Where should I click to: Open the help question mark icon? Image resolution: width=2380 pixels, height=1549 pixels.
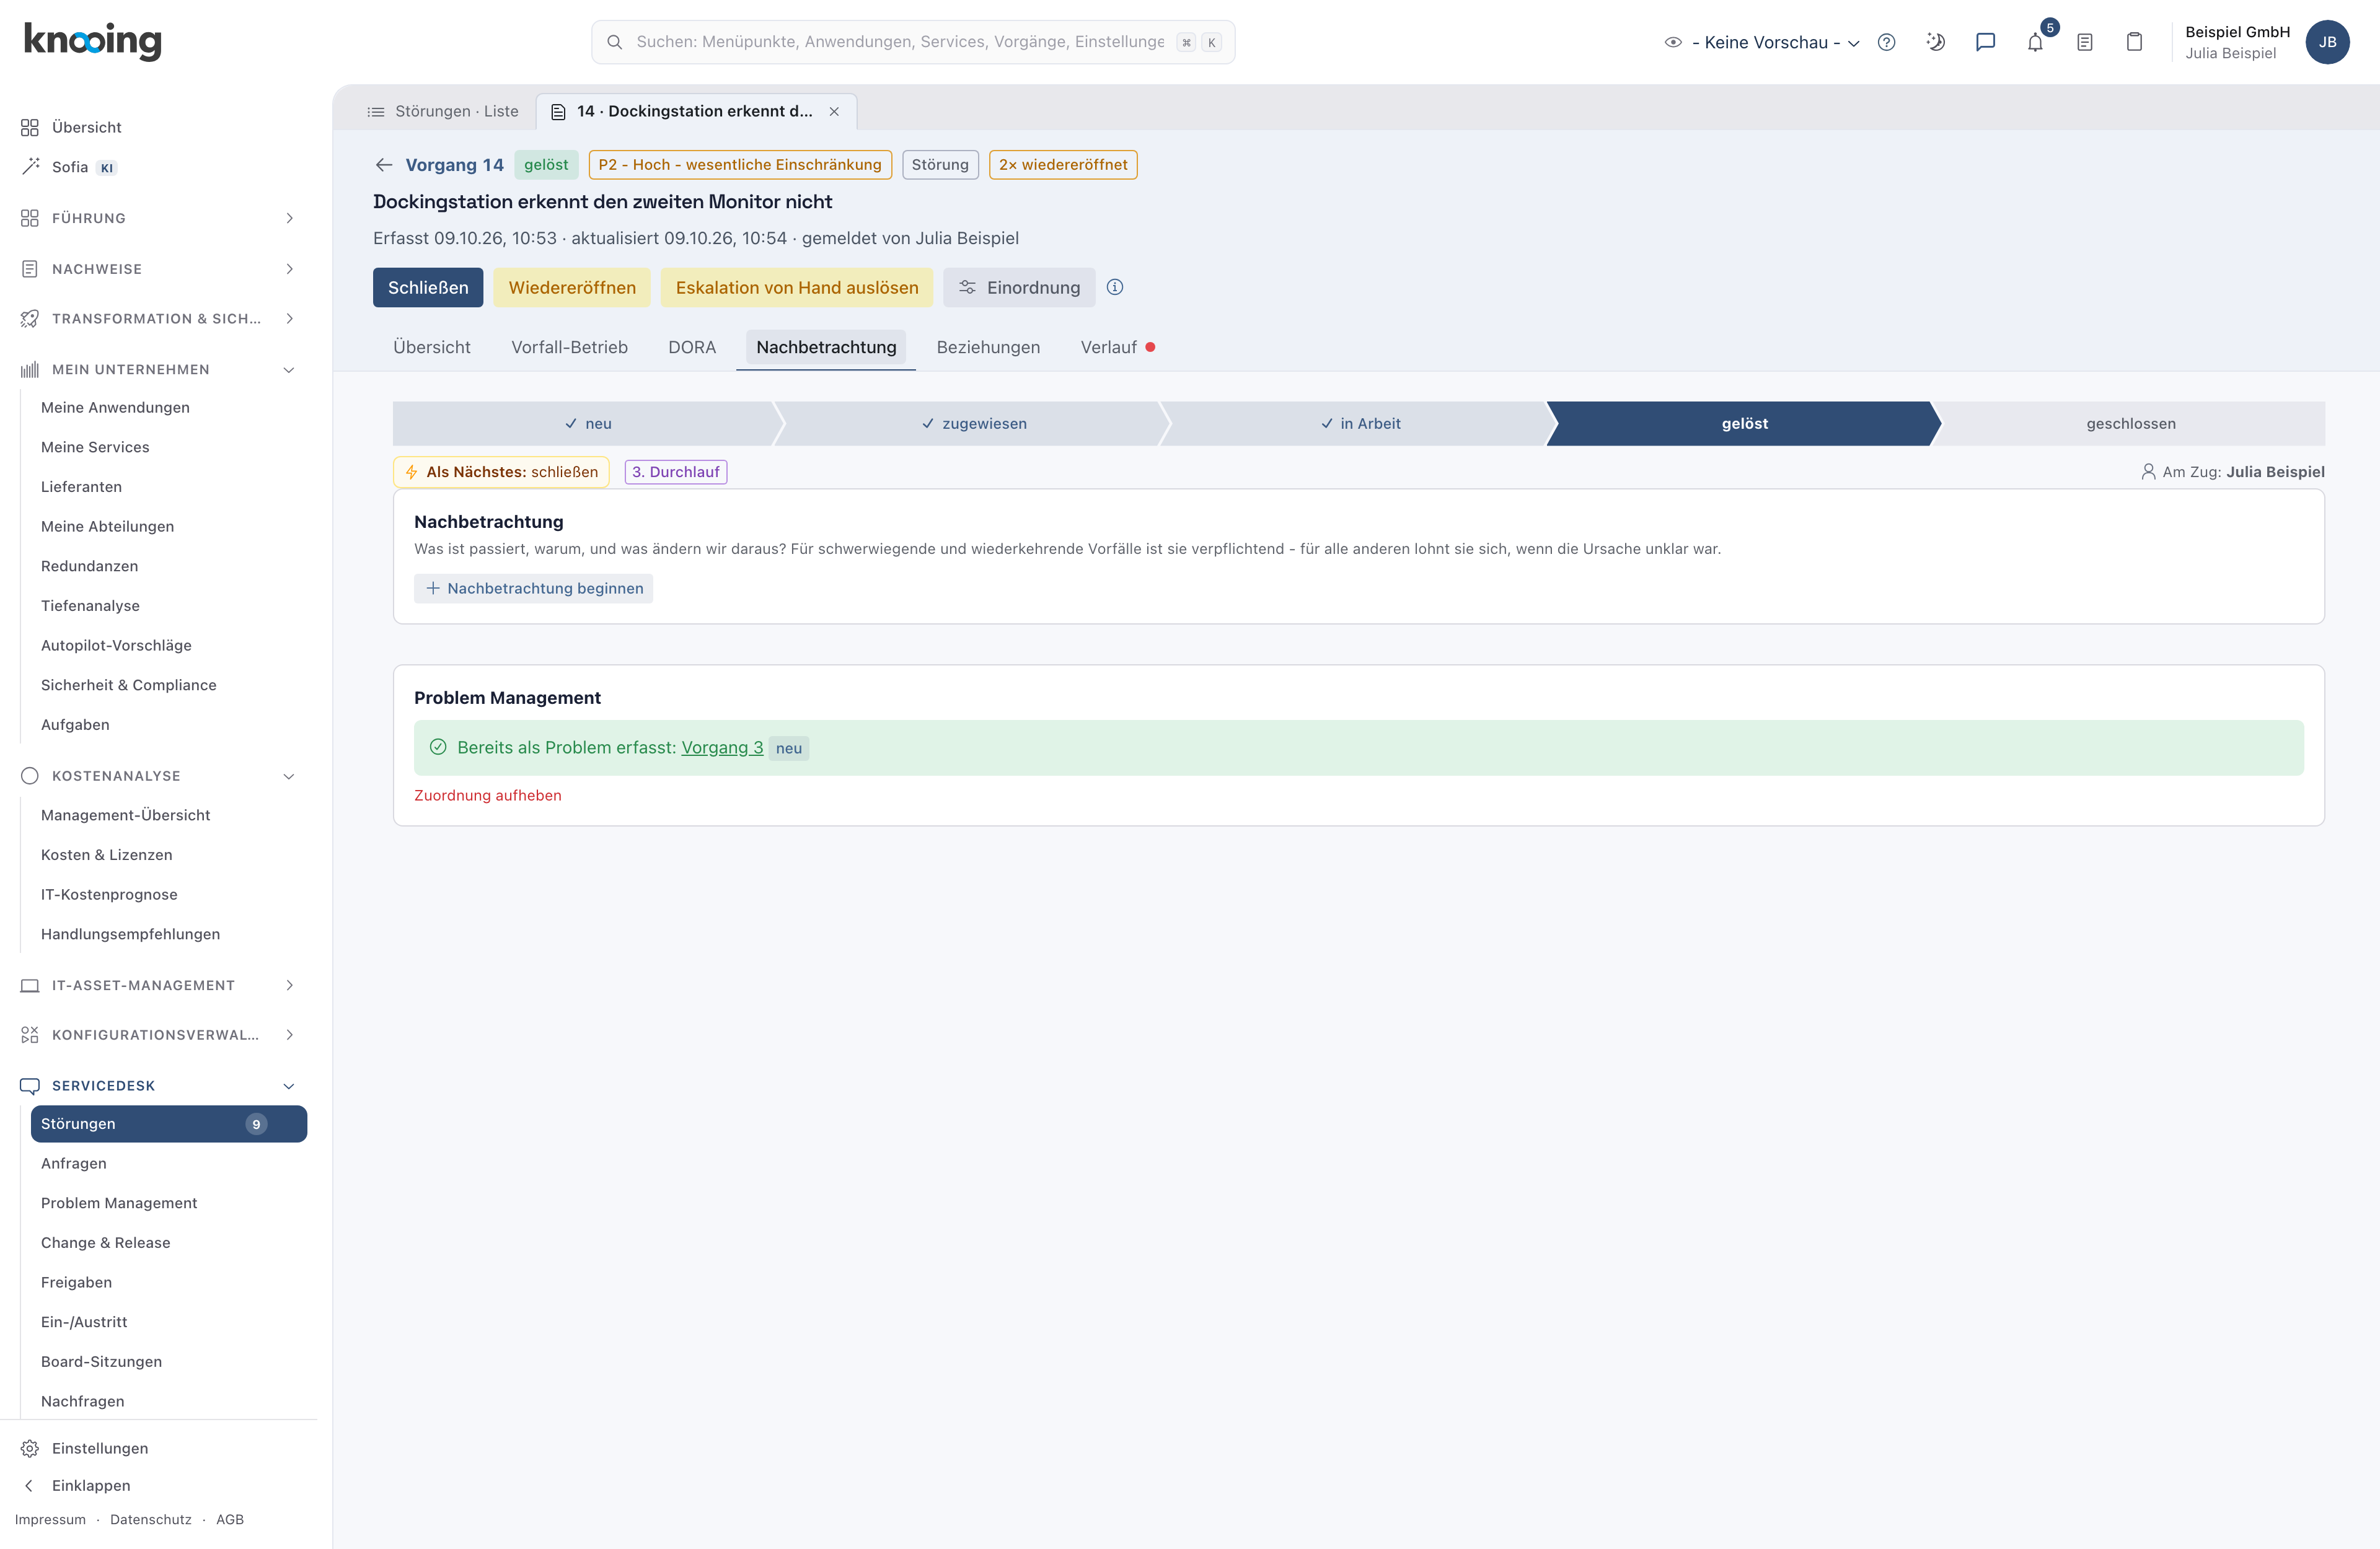tap(1886, 42)
